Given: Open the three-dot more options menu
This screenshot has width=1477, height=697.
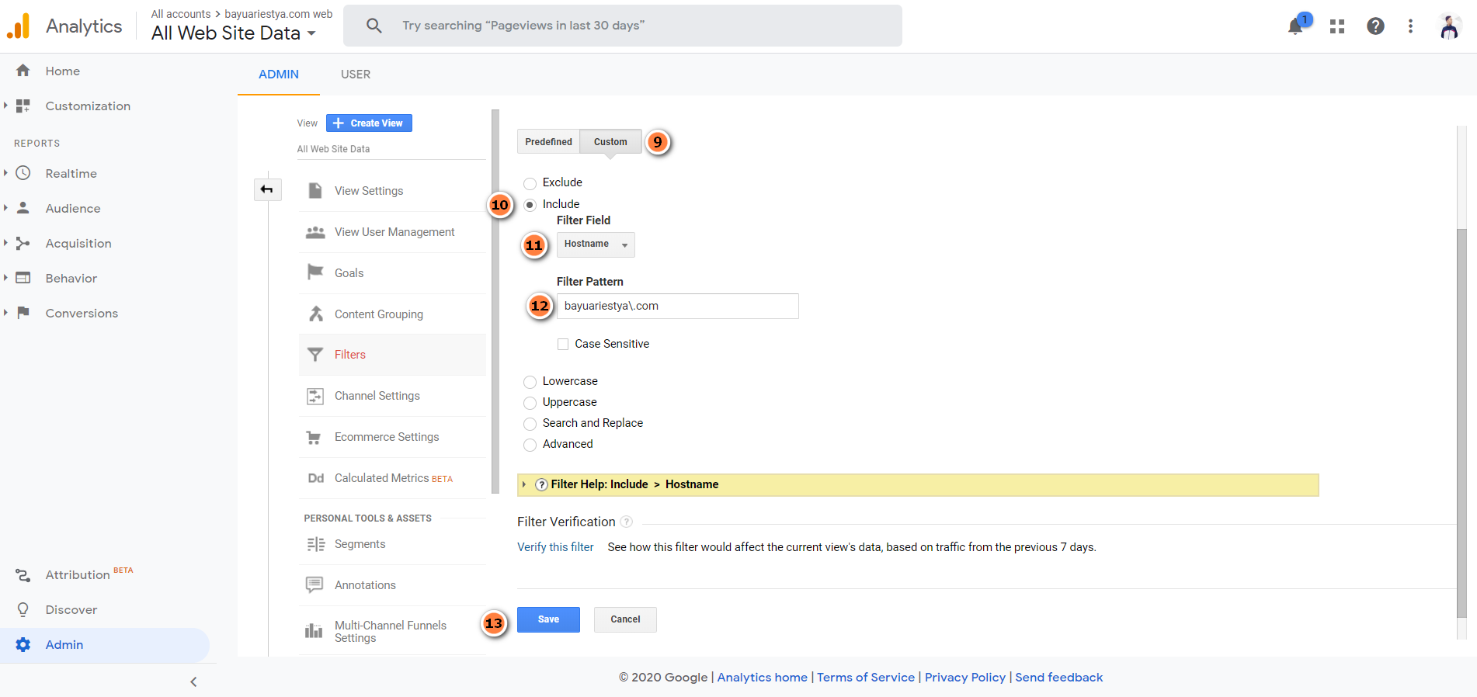Looking at the screenshot, I should coord(1410,26).
